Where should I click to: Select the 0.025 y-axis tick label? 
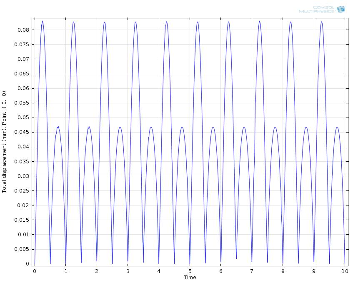tap(22, 191)
